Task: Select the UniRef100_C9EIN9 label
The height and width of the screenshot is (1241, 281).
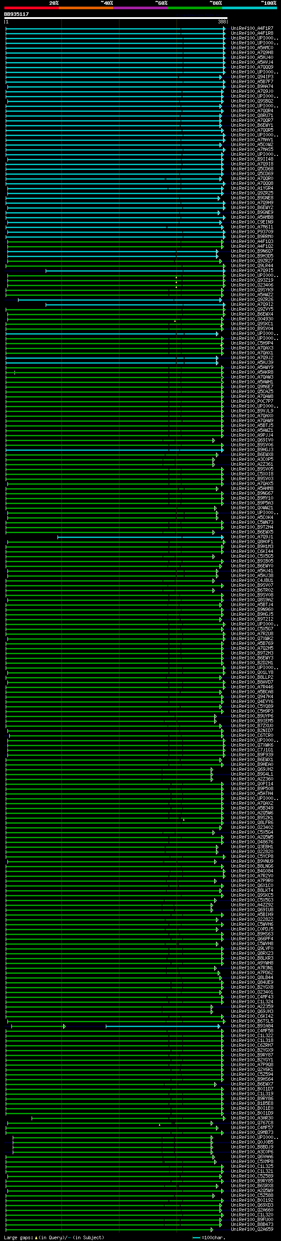Action: [252, 222]
